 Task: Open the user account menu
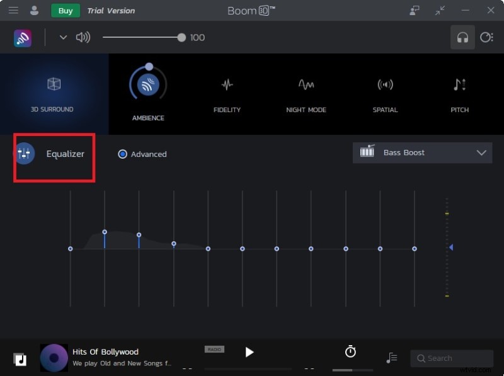click(35, 10)
